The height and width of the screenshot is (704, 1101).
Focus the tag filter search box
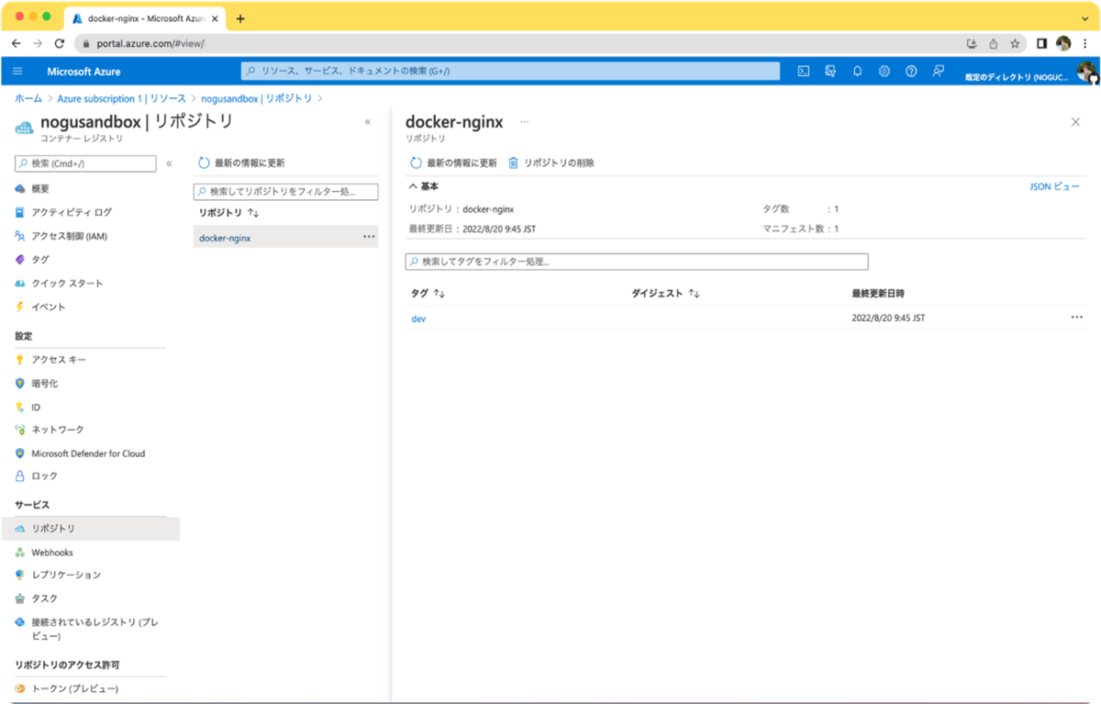coord(637,262)
